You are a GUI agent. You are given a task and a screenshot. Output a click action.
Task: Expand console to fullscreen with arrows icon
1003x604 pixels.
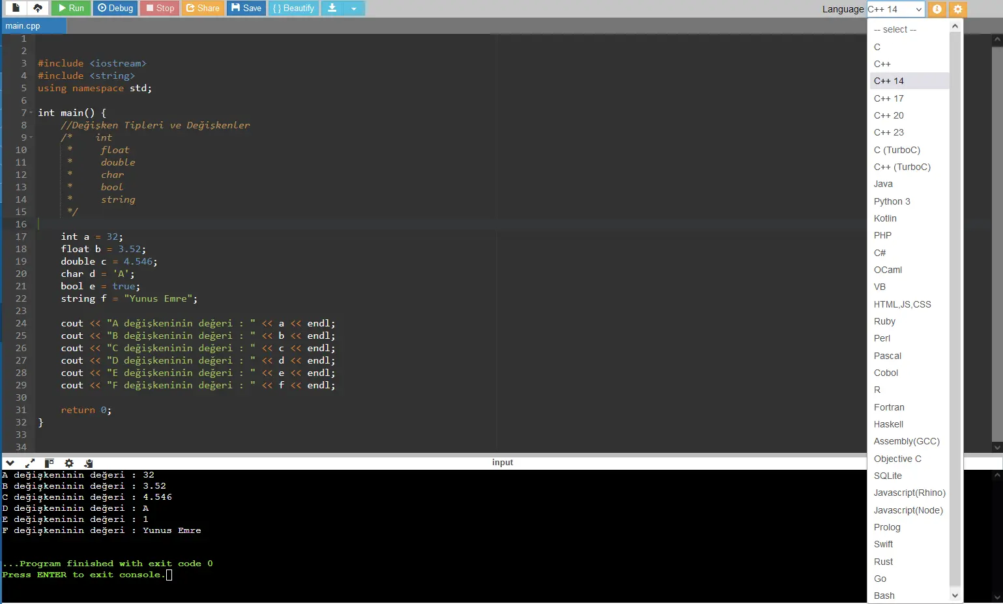click(29, 463)
